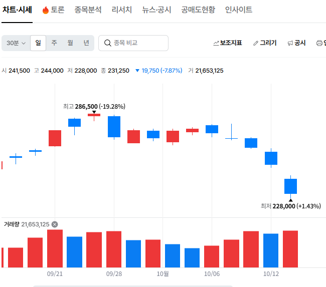Viewport: 326px width, 287px height.
Task: Click the 고 244,000 high price value
Action: (49, 71)
